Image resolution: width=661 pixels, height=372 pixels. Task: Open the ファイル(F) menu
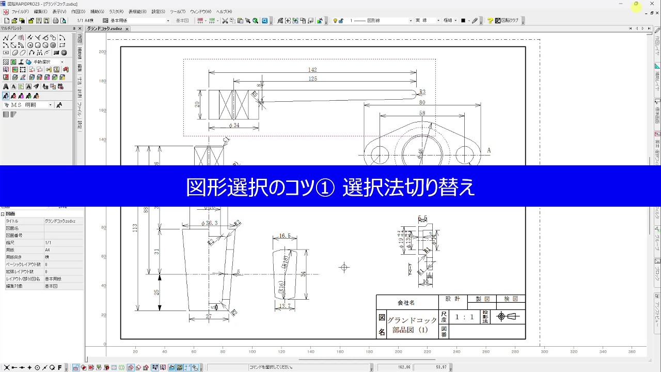coord(20,11)
